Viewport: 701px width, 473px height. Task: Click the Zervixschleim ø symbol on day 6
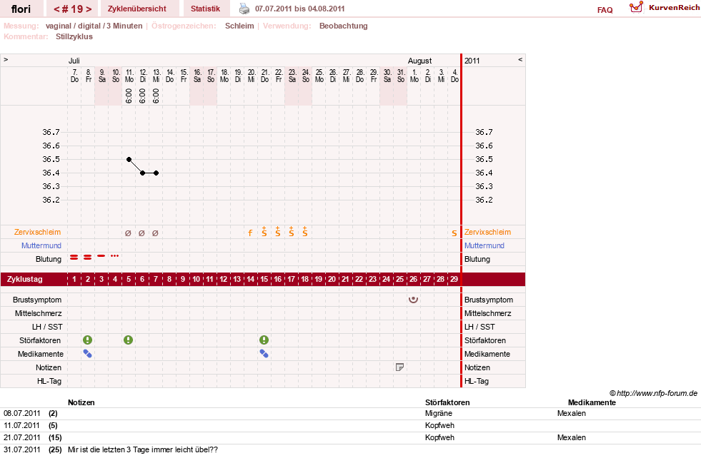point(141,233)
